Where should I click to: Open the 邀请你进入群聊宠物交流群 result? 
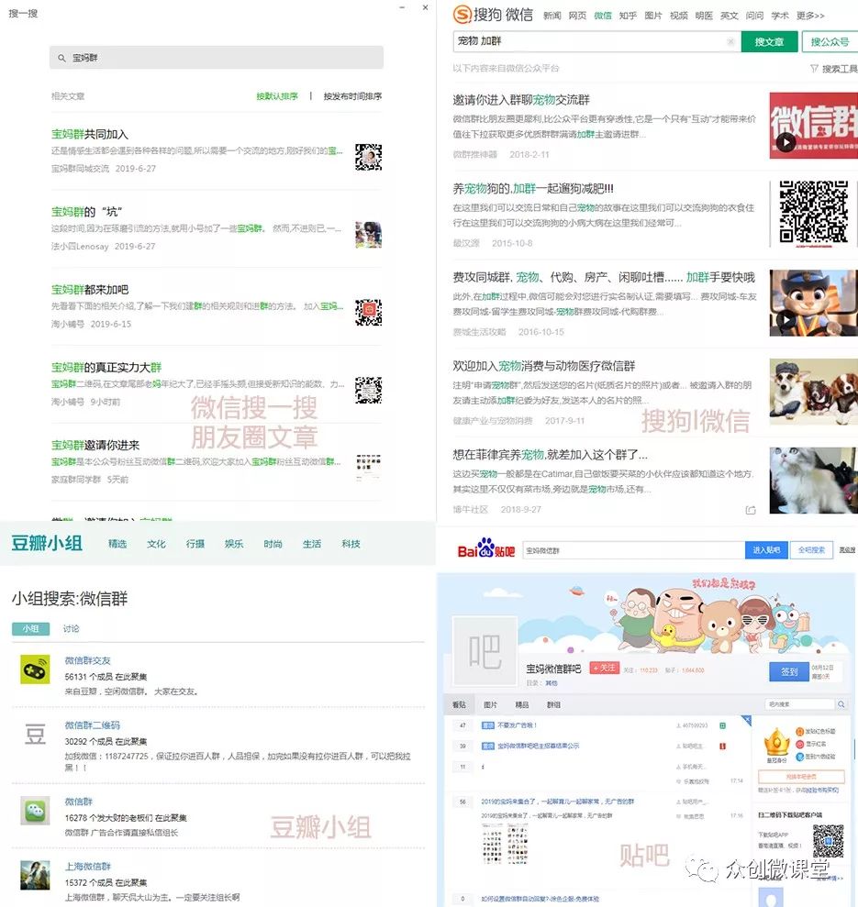coord(521,99)
